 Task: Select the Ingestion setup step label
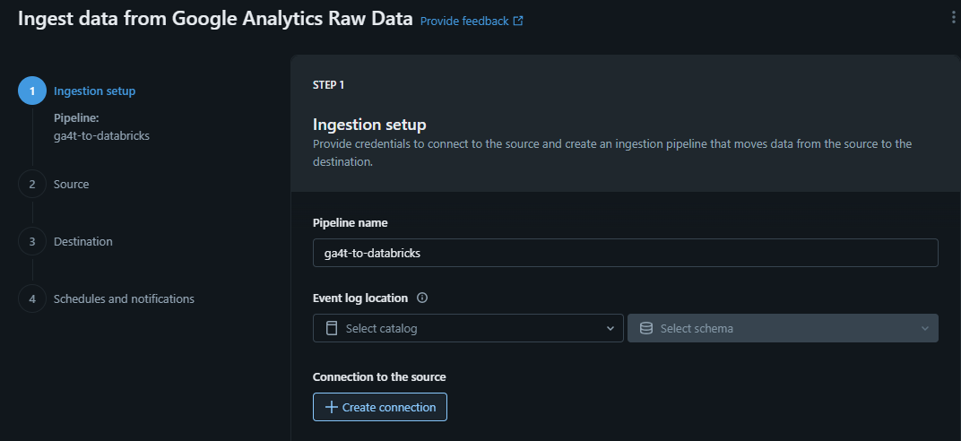[x=95, y=91]
